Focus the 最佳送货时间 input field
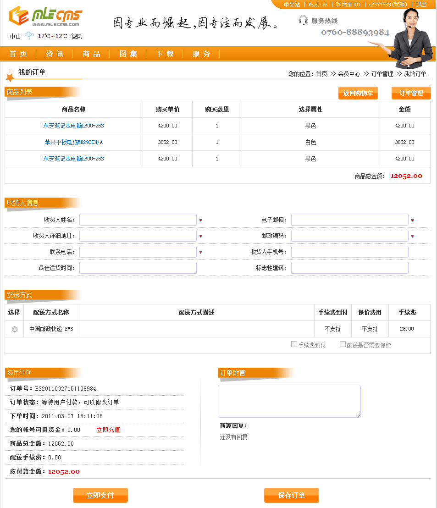 138,268
